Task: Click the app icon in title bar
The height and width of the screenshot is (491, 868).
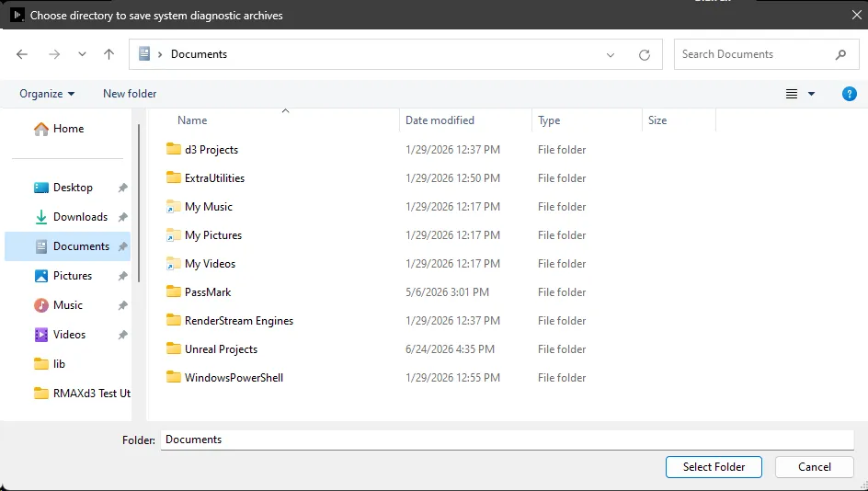Action: (x=17, y=15)
